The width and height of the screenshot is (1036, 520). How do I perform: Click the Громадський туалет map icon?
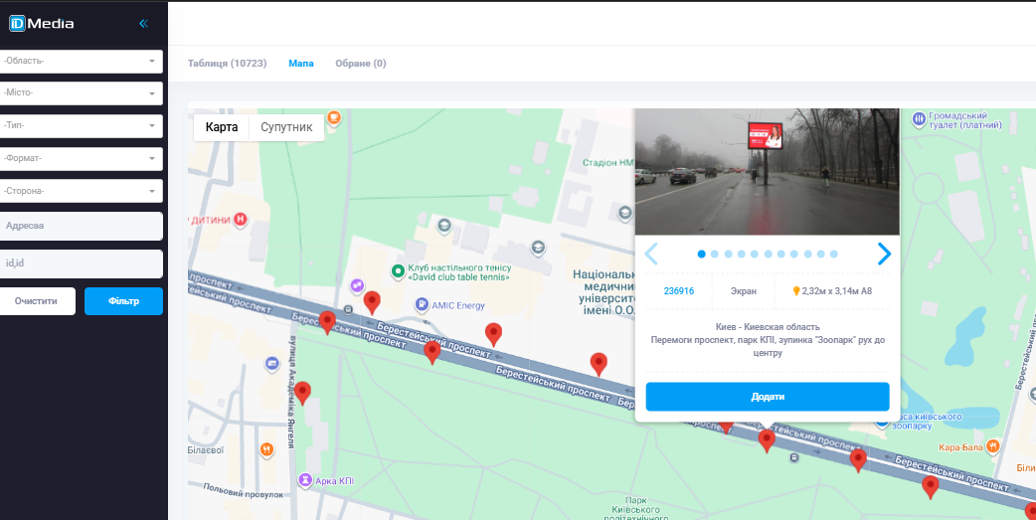point(919,119)
